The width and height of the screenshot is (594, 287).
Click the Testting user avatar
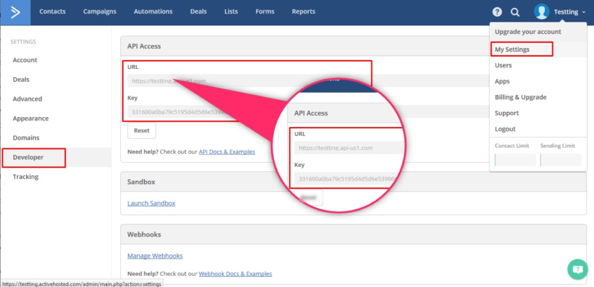coord(542,12)
